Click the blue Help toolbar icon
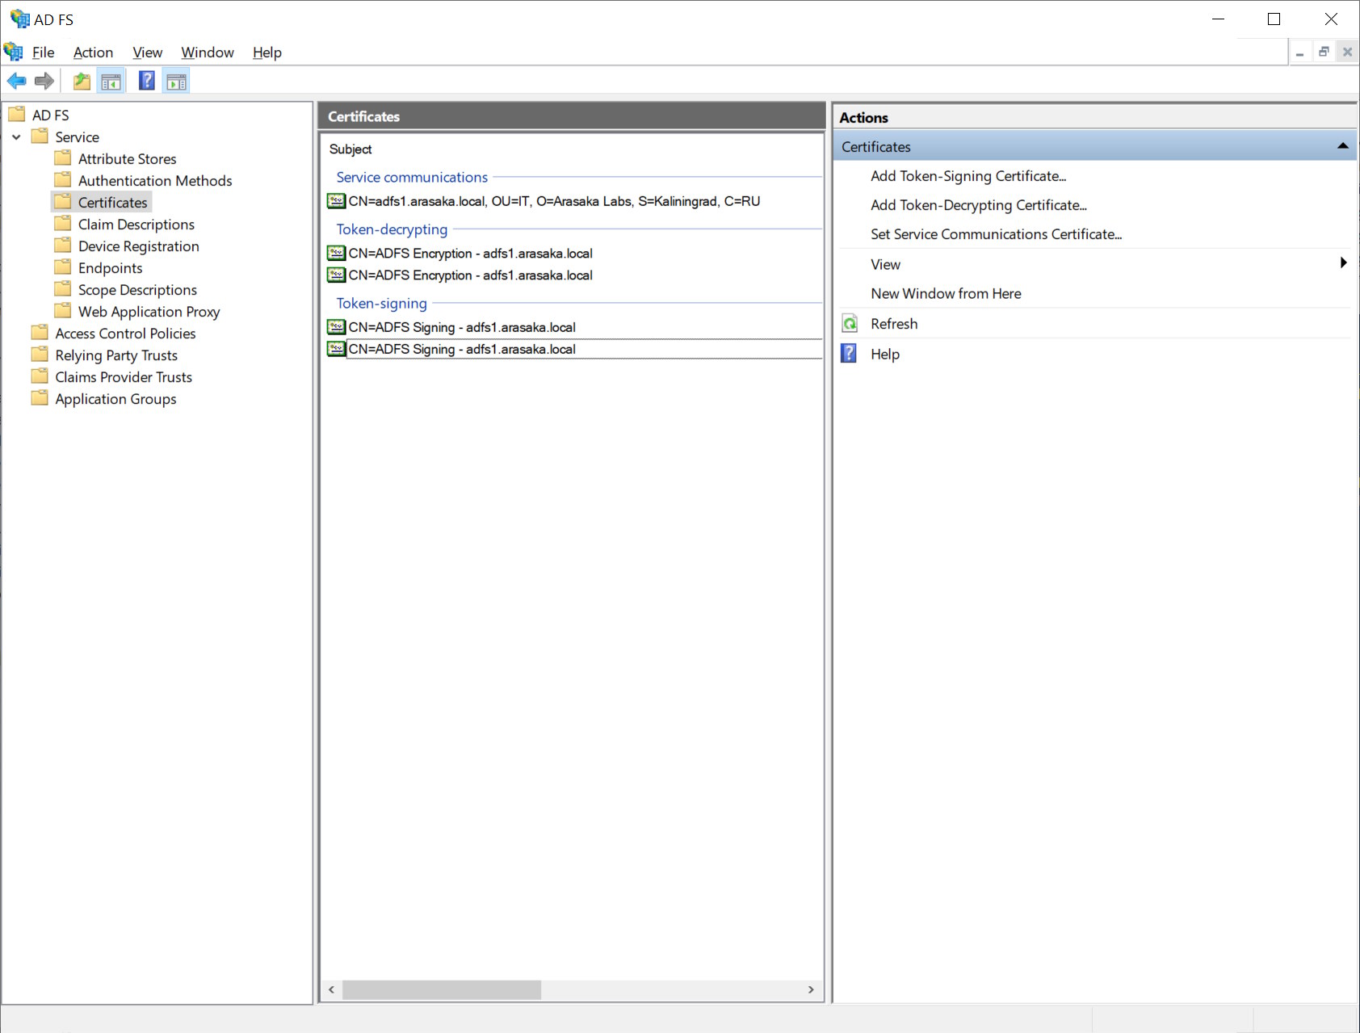The image size is (1360, 1033). [x=146, y=81]
